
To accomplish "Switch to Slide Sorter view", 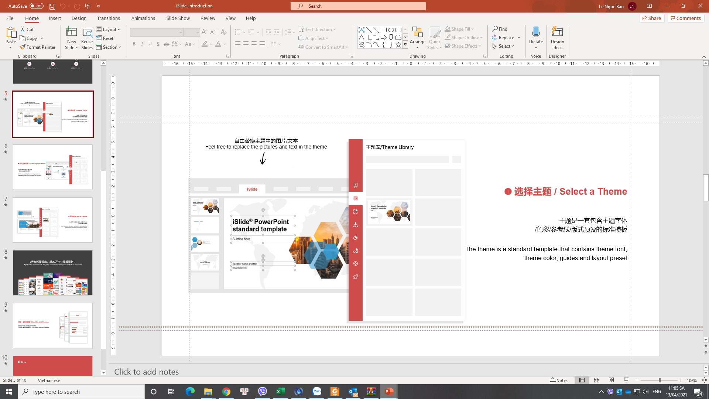I will 597,380.
